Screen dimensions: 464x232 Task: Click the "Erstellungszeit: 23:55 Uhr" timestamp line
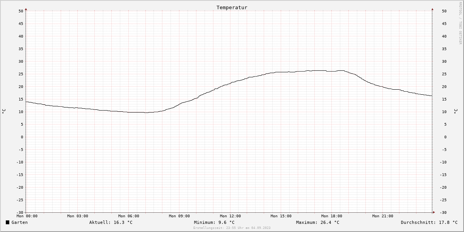[232, 228]
